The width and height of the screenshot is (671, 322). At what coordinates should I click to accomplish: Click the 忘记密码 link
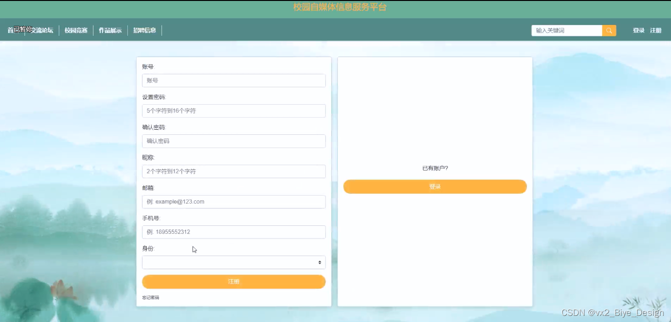tap(151, 297)
